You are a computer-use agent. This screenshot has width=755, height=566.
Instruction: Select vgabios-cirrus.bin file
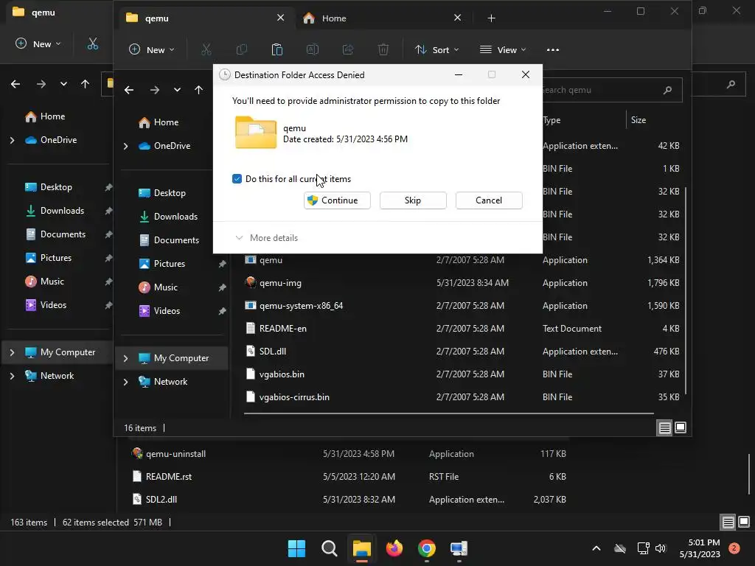tap(294, 397)
